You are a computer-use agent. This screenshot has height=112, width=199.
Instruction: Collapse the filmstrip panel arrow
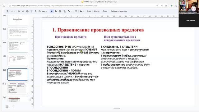(13, 106)
